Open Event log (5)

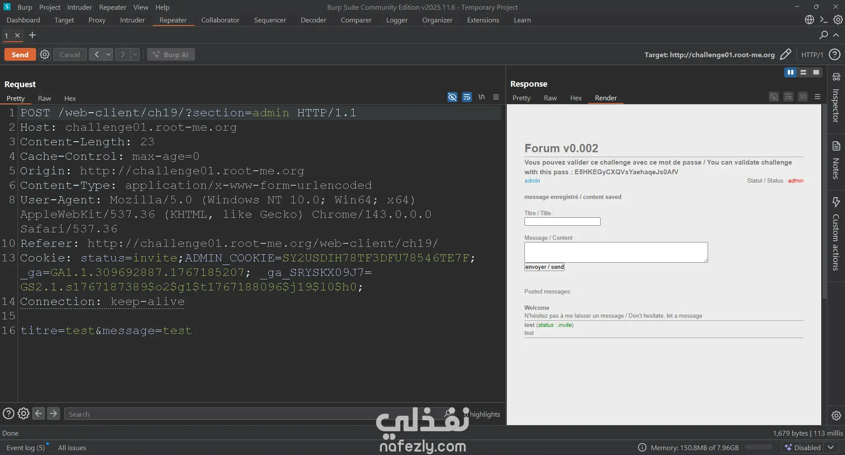26,448
